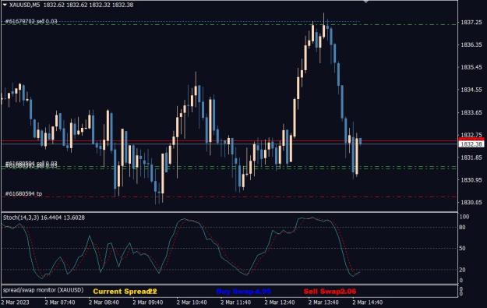This screenshot has height=308, width=487.
Task: Click the XAUUSD,M5 chart title text
Action: [x=24, y=5]
